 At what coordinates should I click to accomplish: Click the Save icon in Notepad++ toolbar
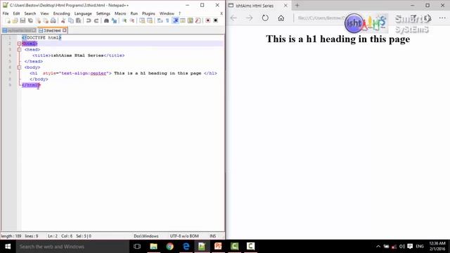pyautogui.click(x=22, y=20)
